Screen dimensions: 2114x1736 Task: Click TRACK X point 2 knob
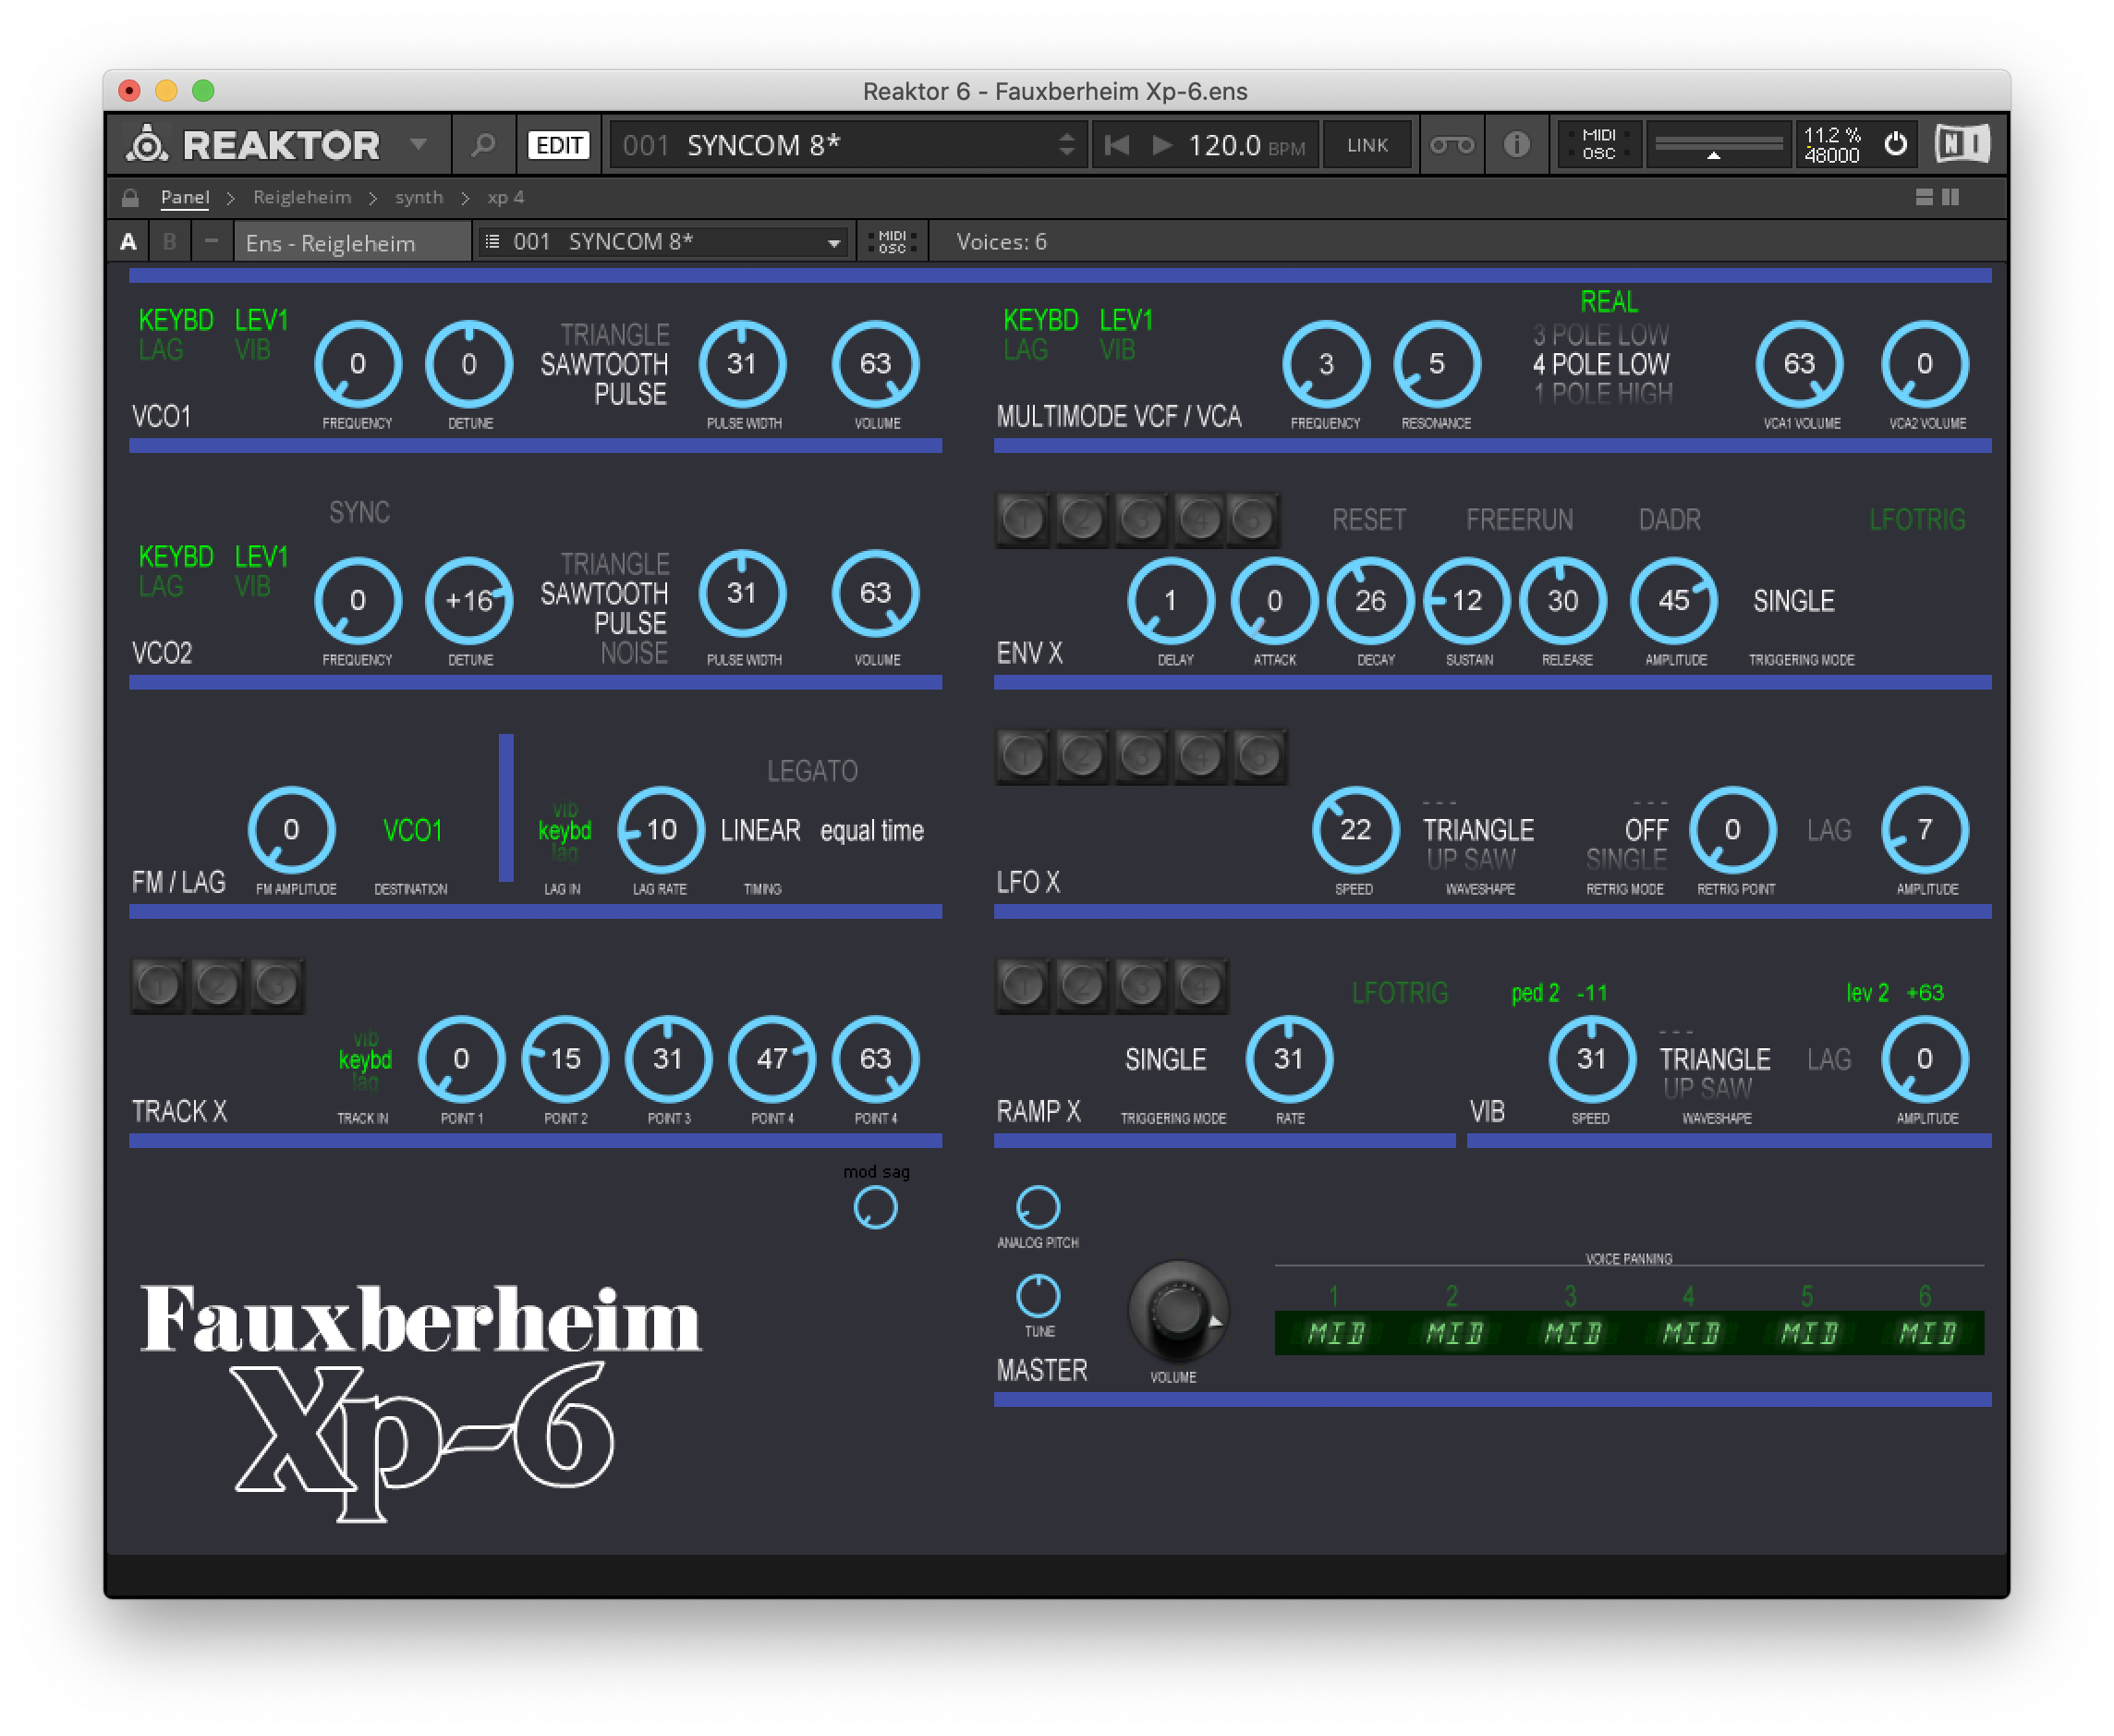[565, 1060]
